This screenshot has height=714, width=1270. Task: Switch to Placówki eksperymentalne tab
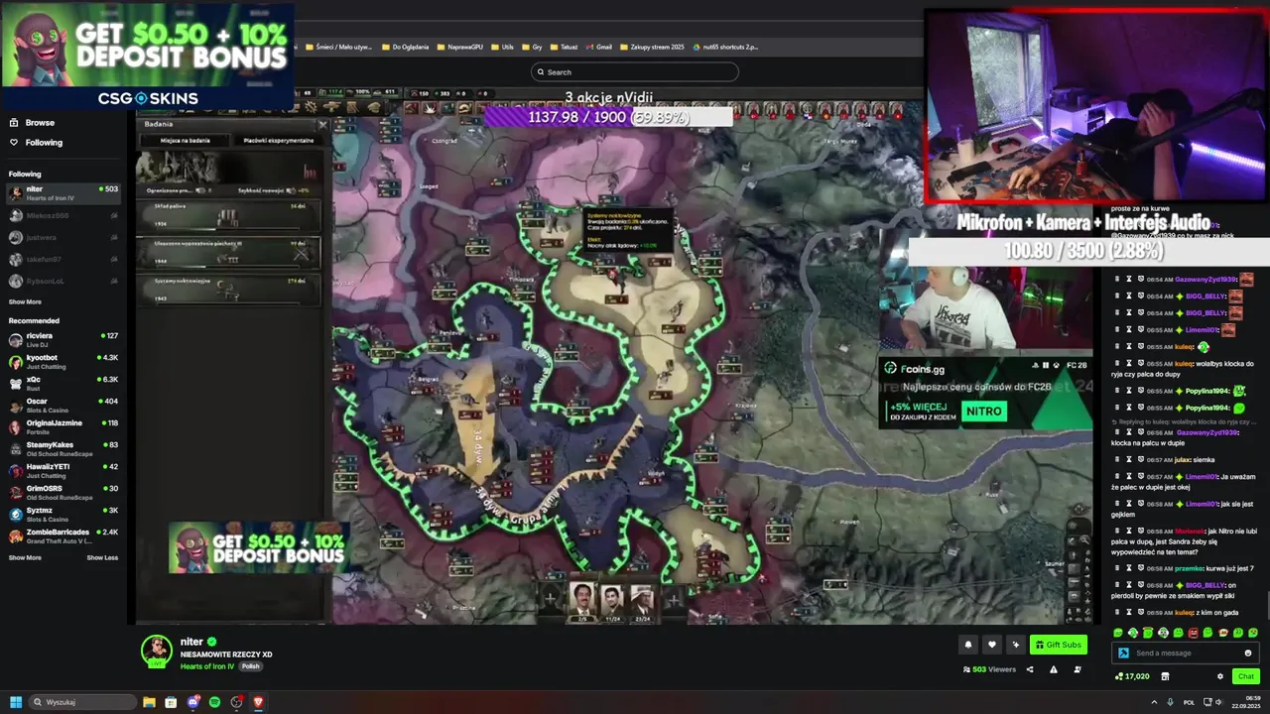pos(278,140)
